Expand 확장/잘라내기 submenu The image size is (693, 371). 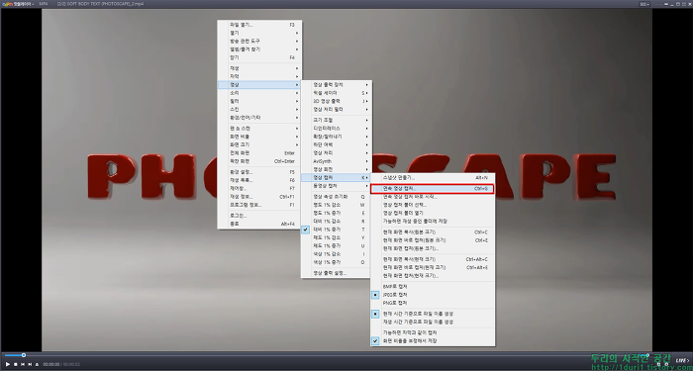(336, 137)
